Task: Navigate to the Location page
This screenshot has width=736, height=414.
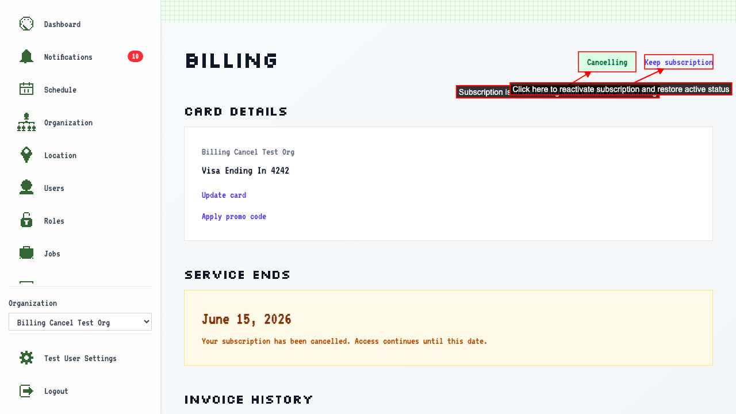Action: (80, 155)
